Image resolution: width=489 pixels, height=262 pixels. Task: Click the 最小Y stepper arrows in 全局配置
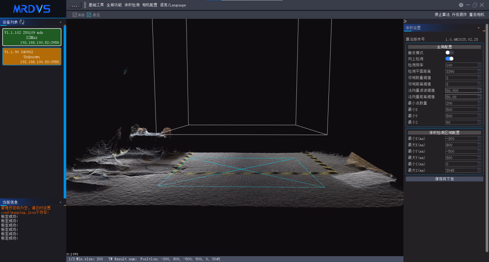click(479, 116)
